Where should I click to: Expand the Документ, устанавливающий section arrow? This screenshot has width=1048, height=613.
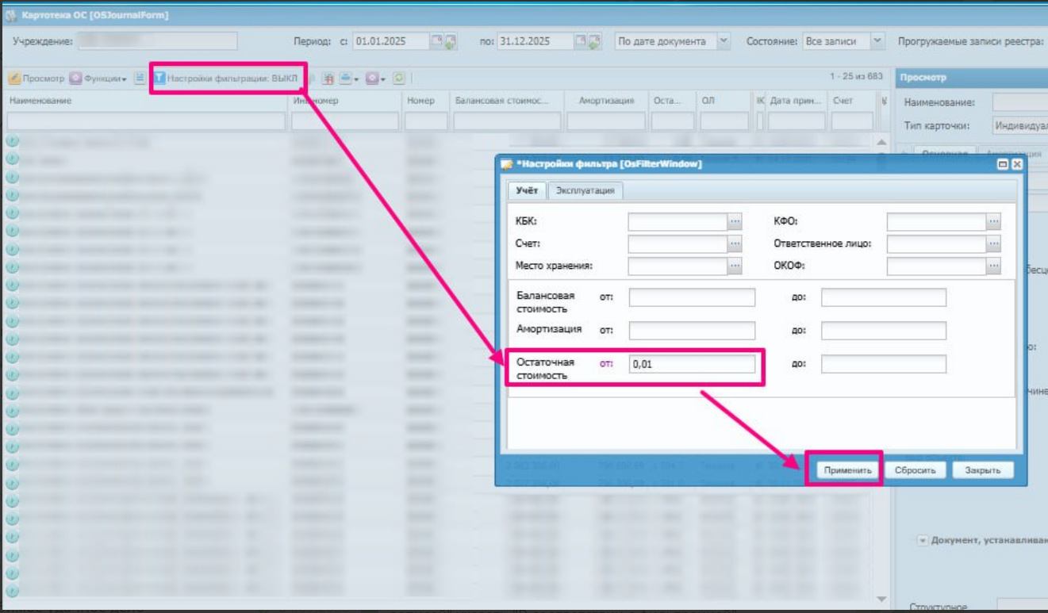[923, 541]
